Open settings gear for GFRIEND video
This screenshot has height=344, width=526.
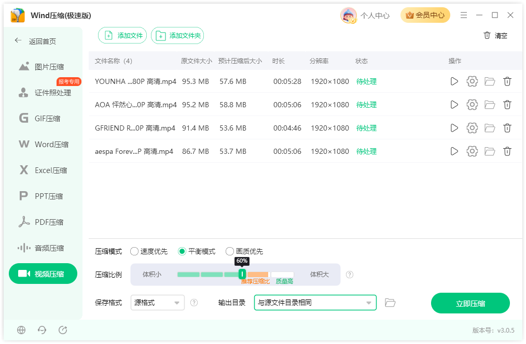(472, 128)
